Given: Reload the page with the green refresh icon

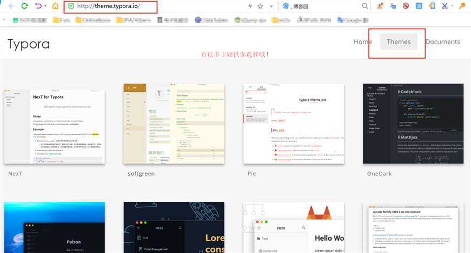Looking at the screenshot, I should (25, 6).
